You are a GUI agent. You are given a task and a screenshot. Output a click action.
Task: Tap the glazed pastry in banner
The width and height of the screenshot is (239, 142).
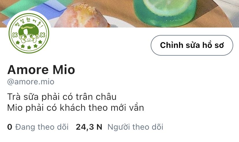82,16
